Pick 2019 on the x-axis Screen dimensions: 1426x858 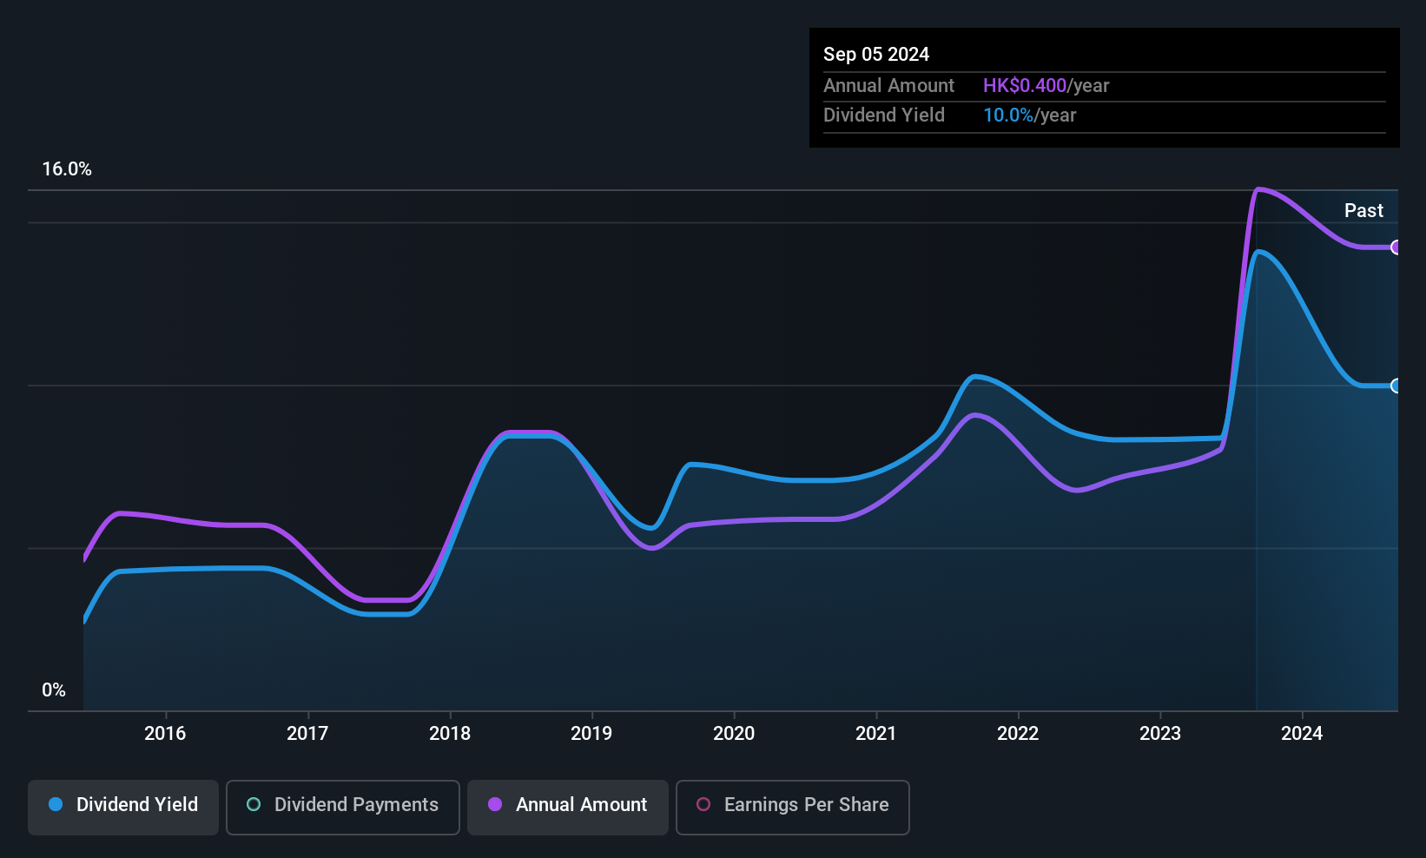click(x=591, y=734)
